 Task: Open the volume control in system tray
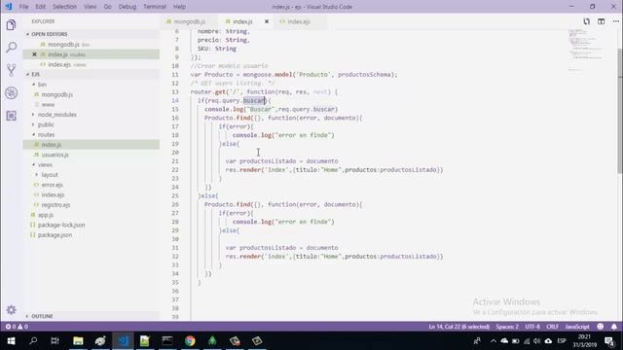click(x=536, y=341)
